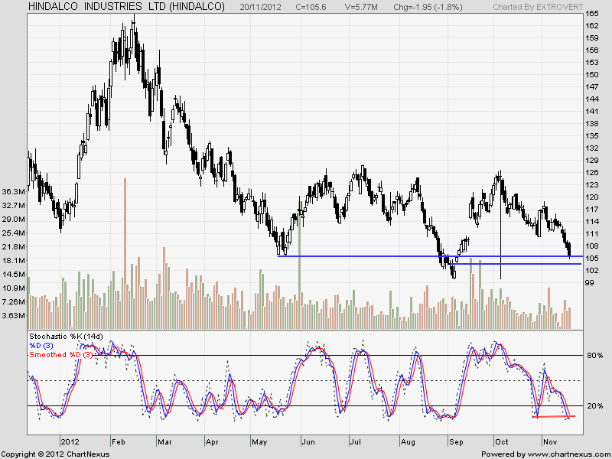The height and width of the screenshot is (459, 612).
Task: Click the Feb month marker
Action: 119,442
